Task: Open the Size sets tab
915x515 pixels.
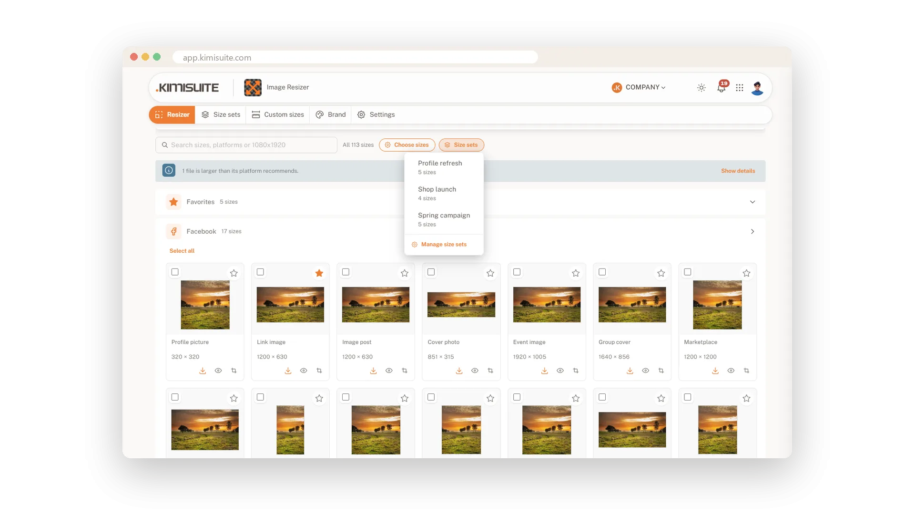Action: coord(221,114)
